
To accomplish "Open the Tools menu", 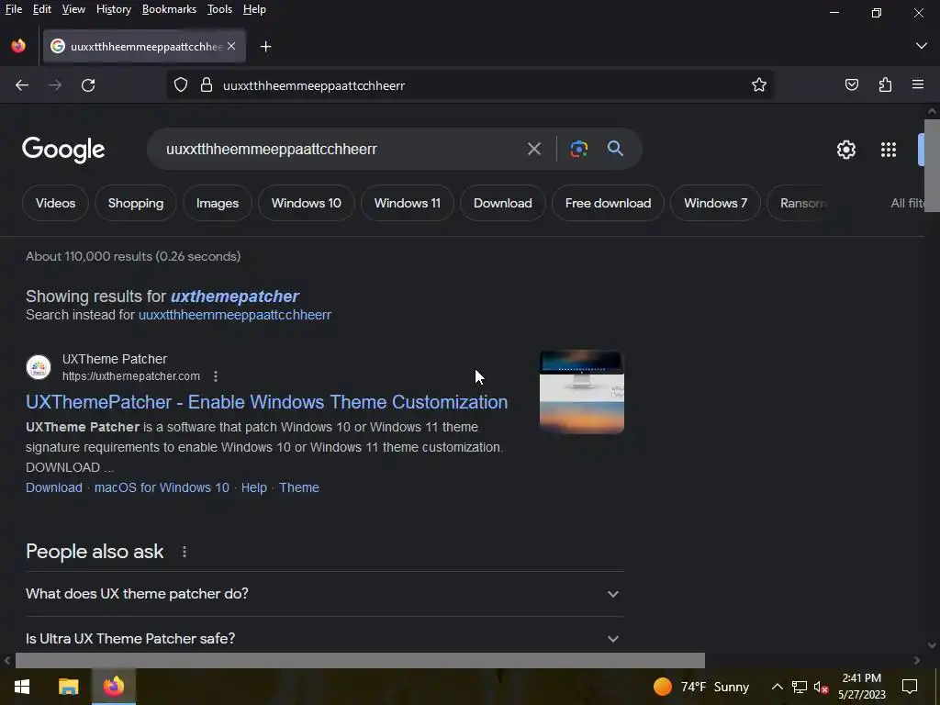I will 219,9.
